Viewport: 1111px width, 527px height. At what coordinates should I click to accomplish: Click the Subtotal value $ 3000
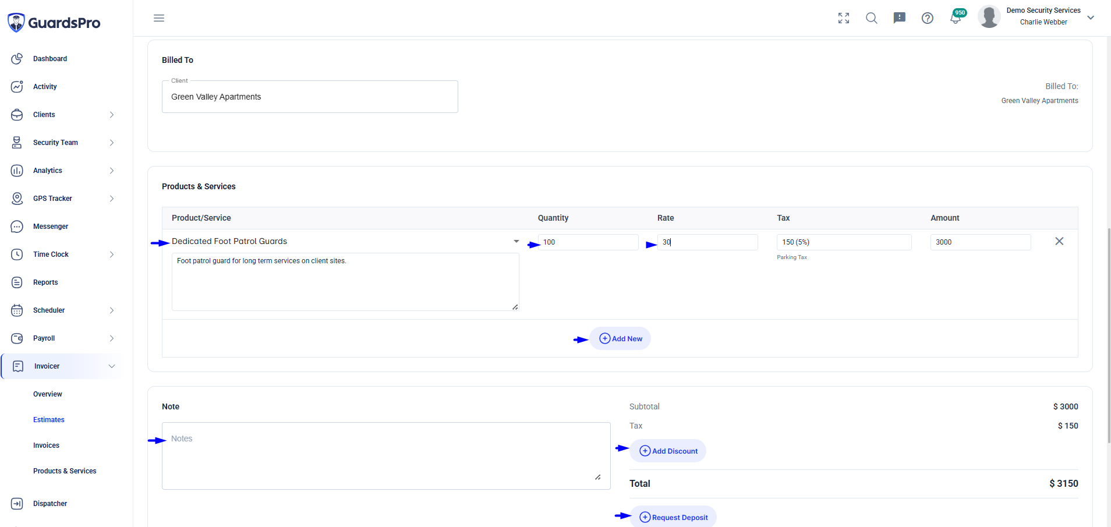pos(1066,406)
